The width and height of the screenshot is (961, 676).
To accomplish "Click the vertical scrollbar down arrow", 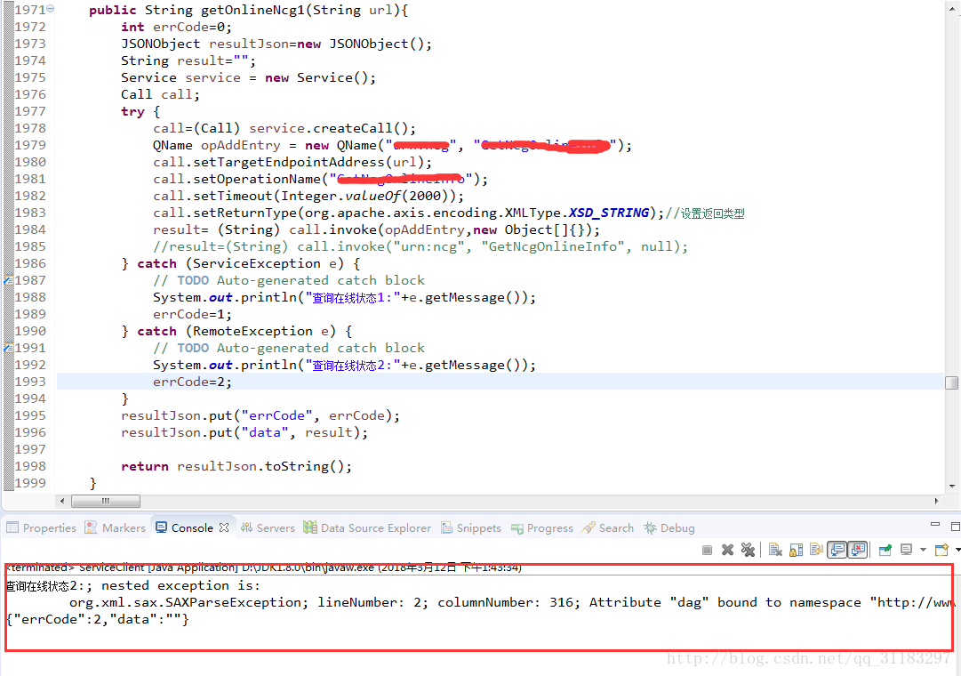I will click(x=952, y=486).
